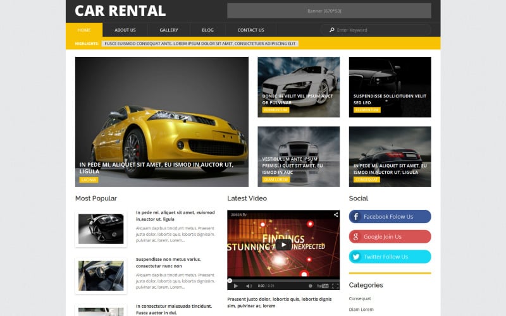Screen dimensions: 506x316
Task: Click the Twitter bird icon
Action: (x=356, y=257)
